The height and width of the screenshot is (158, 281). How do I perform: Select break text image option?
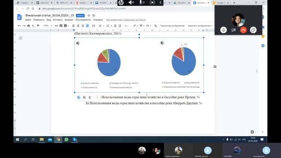(x=90, y=97)
